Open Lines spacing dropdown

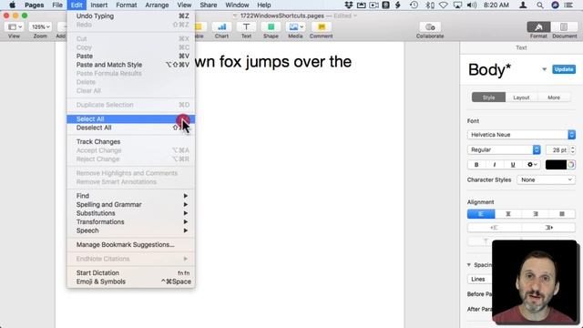tap(480, 280)
